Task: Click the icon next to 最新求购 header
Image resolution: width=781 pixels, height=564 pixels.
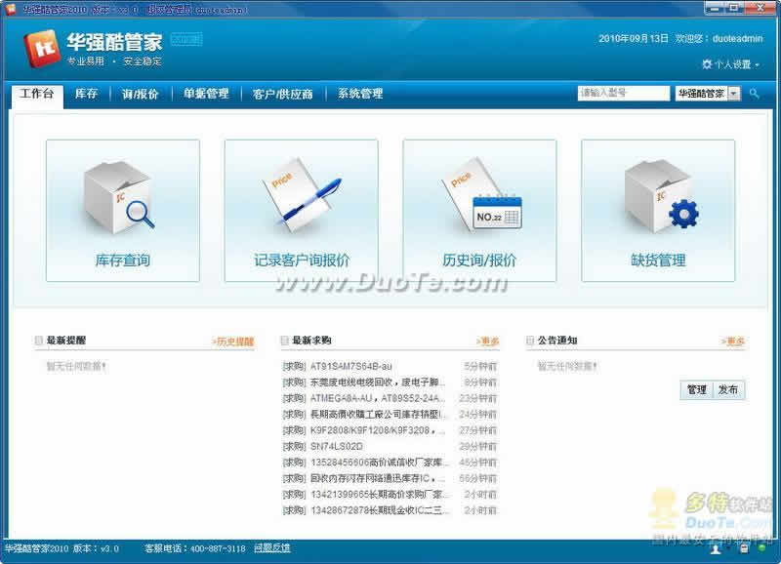Action: click(284, 341)
